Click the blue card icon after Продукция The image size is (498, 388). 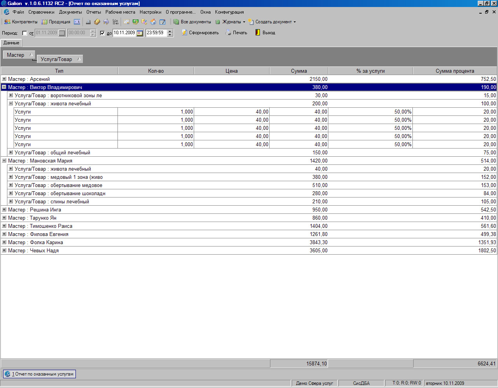[77, 22]
